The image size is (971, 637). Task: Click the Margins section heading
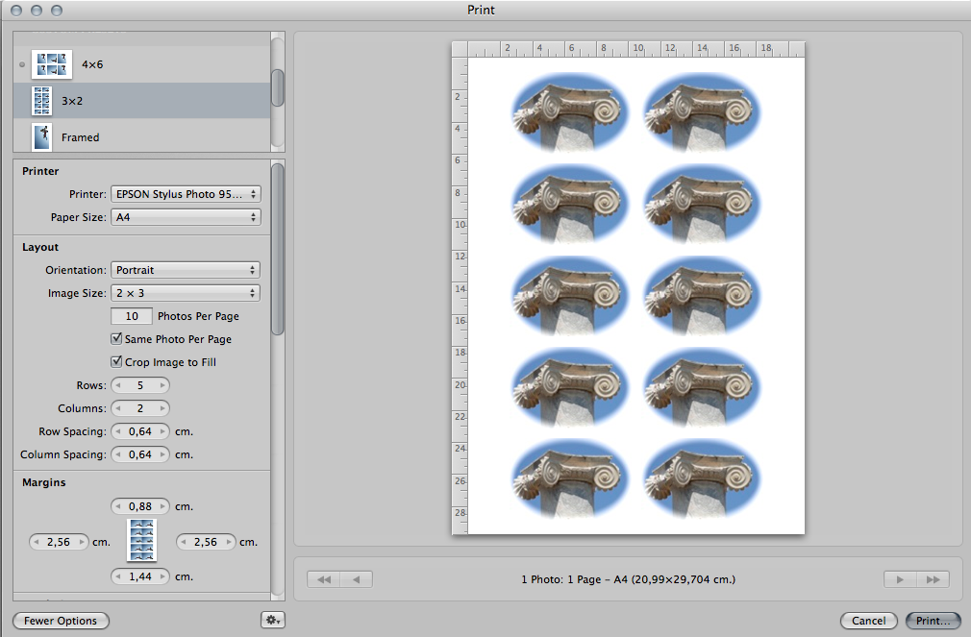pyautogui.click(x=44, y=482)
